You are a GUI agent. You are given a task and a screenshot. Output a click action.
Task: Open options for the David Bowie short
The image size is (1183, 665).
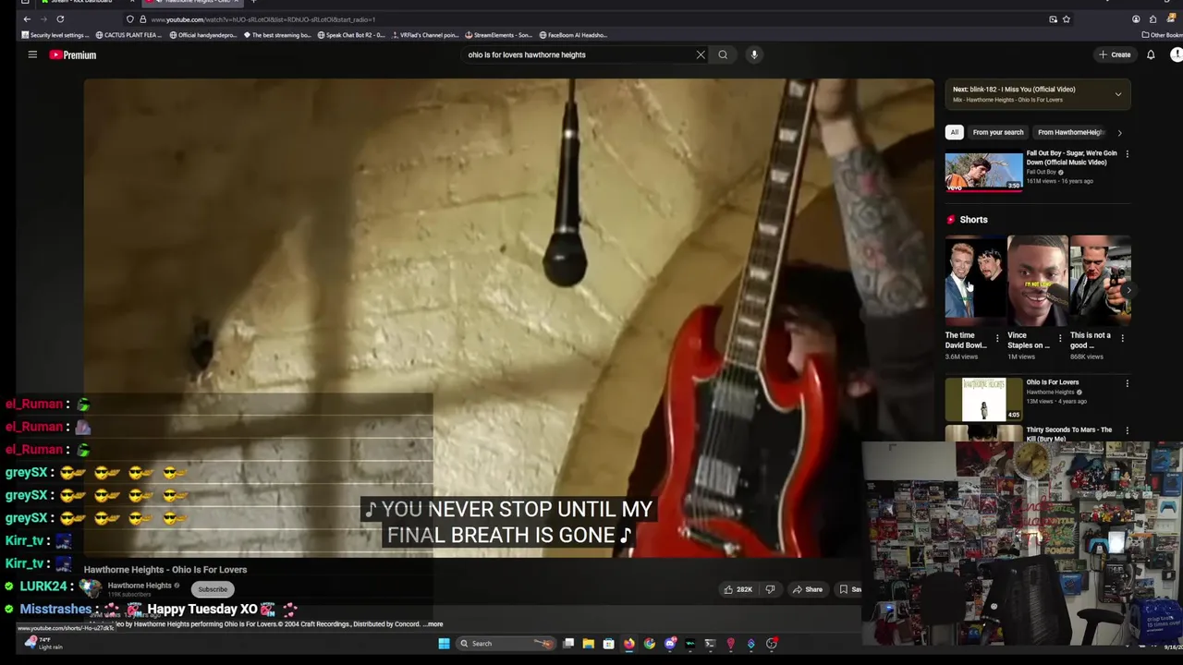(x=996, y=338)
